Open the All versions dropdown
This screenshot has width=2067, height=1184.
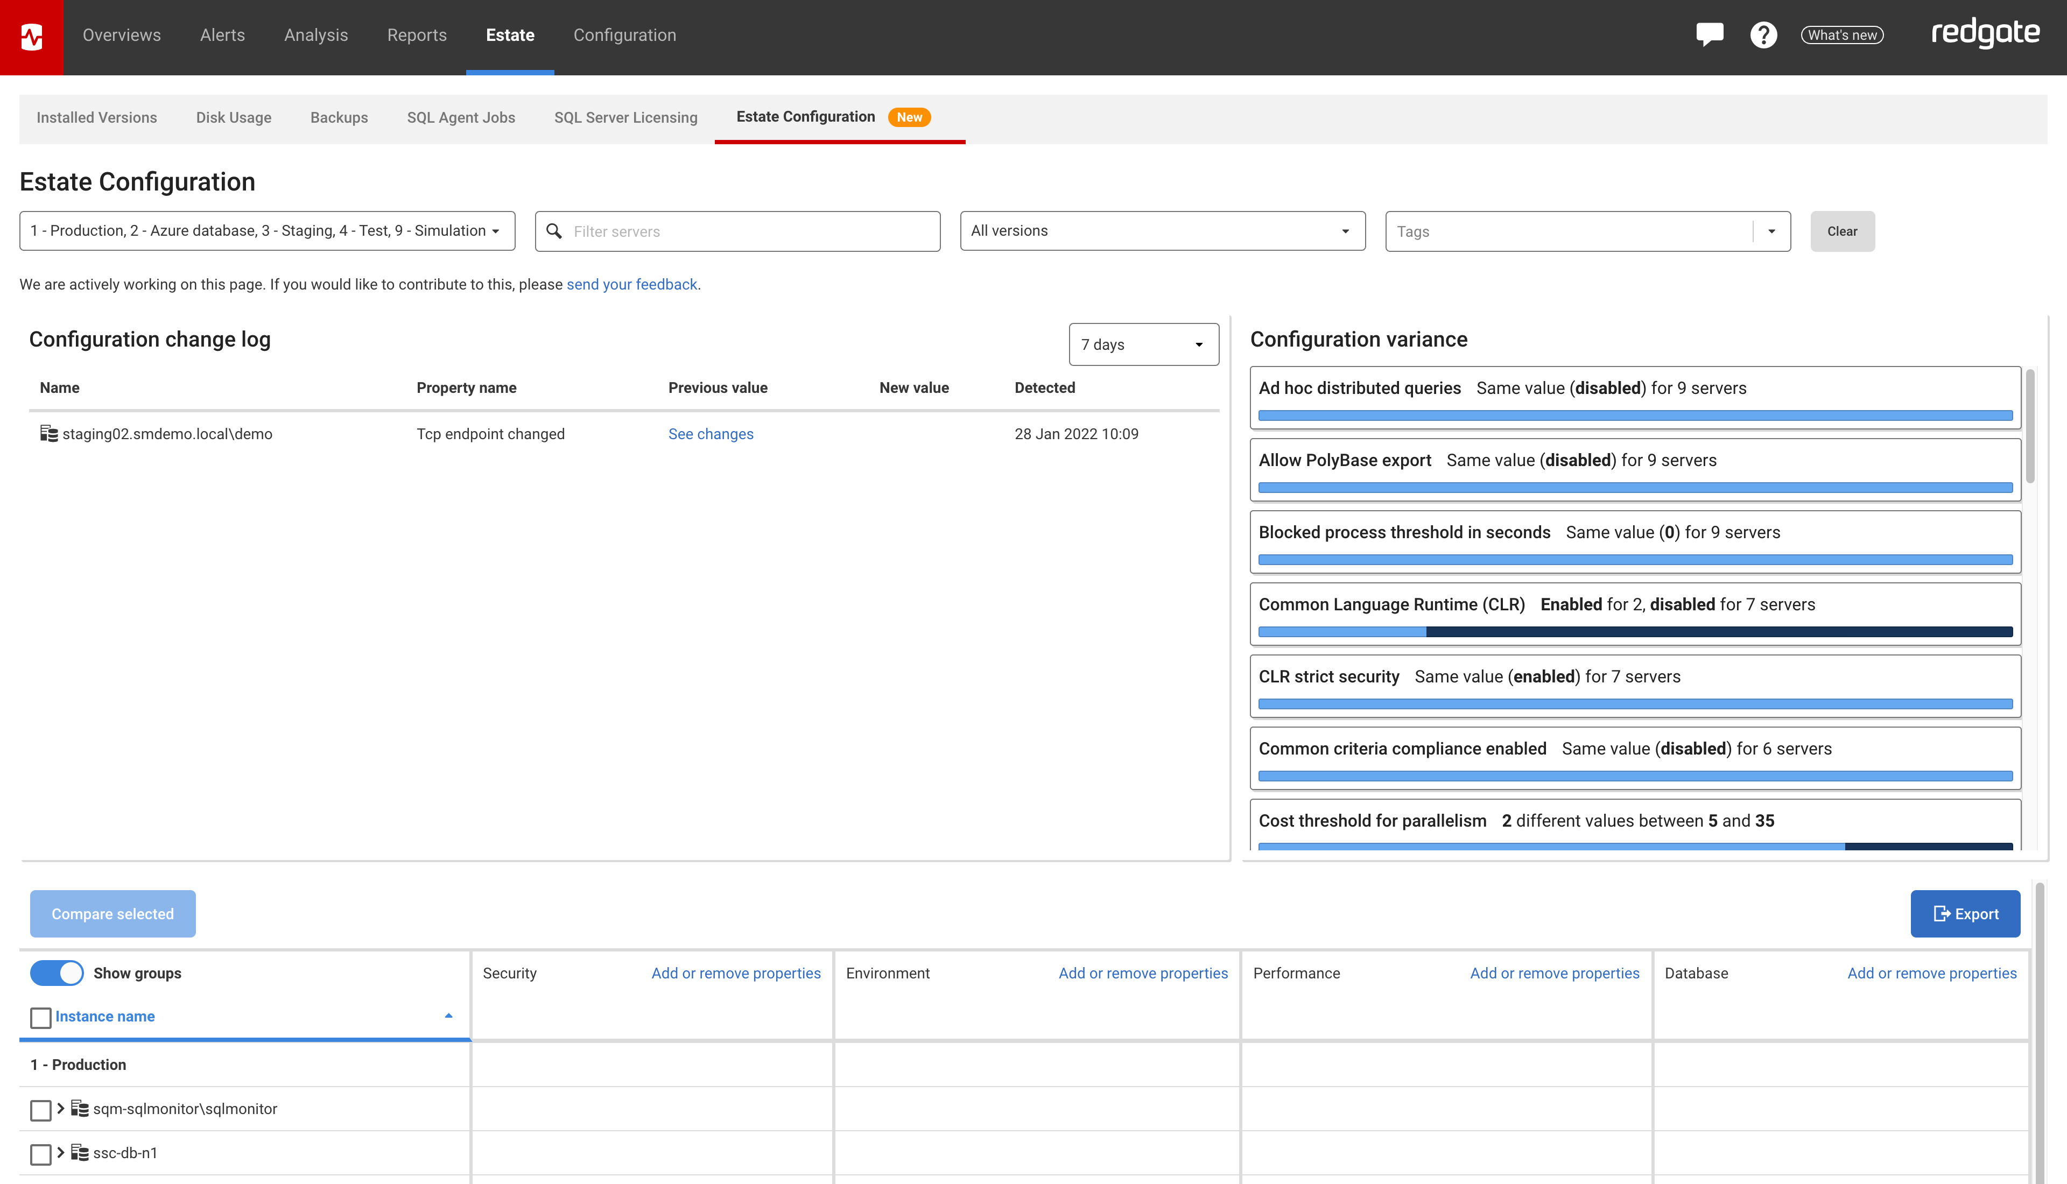pyautogui.click(x=1161, y=231)
